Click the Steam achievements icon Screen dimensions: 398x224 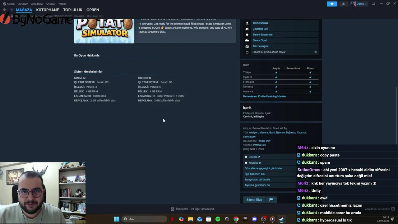point(247,35)
